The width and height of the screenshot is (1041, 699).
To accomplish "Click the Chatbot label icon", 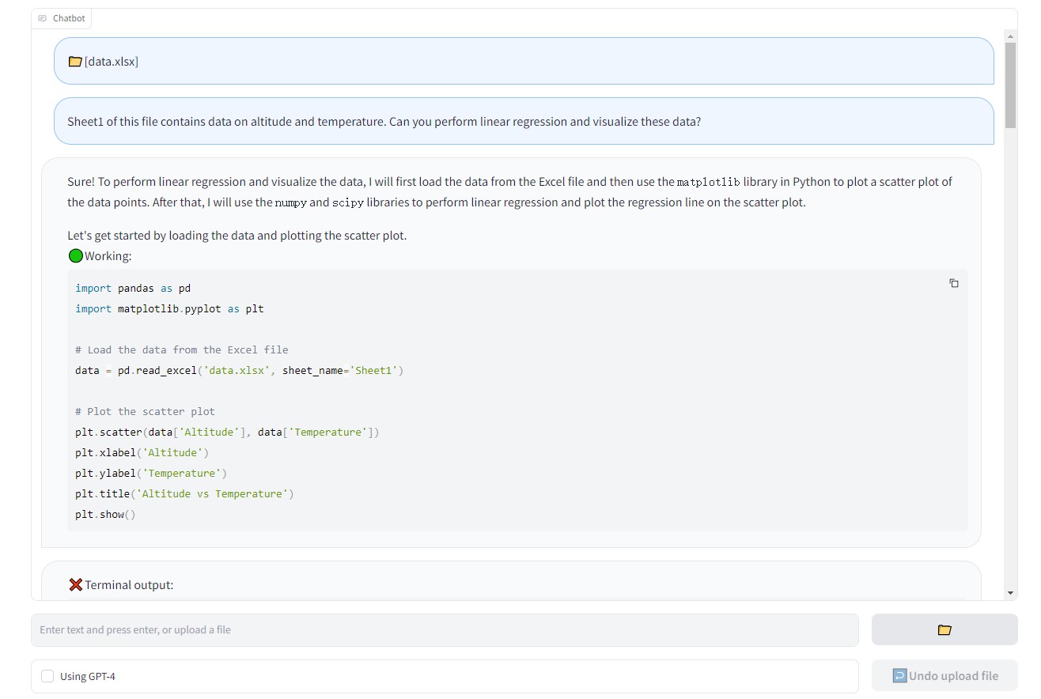I will (x=43, y=18).
